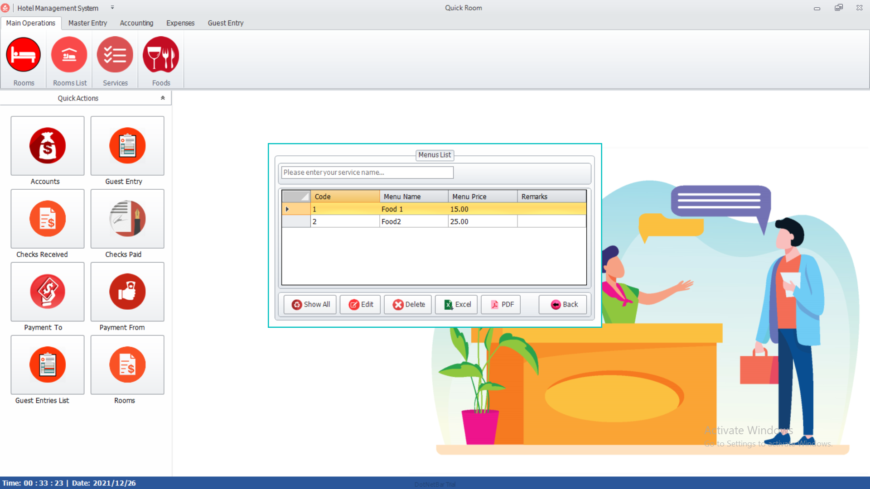Open the Guest Entries List icon
This screenshot has height=489, width=870.
coord(48,364)
